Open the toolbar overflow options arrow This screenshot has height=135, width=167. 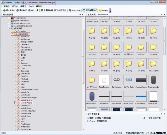pyautogui.click(x=110, y=10)
